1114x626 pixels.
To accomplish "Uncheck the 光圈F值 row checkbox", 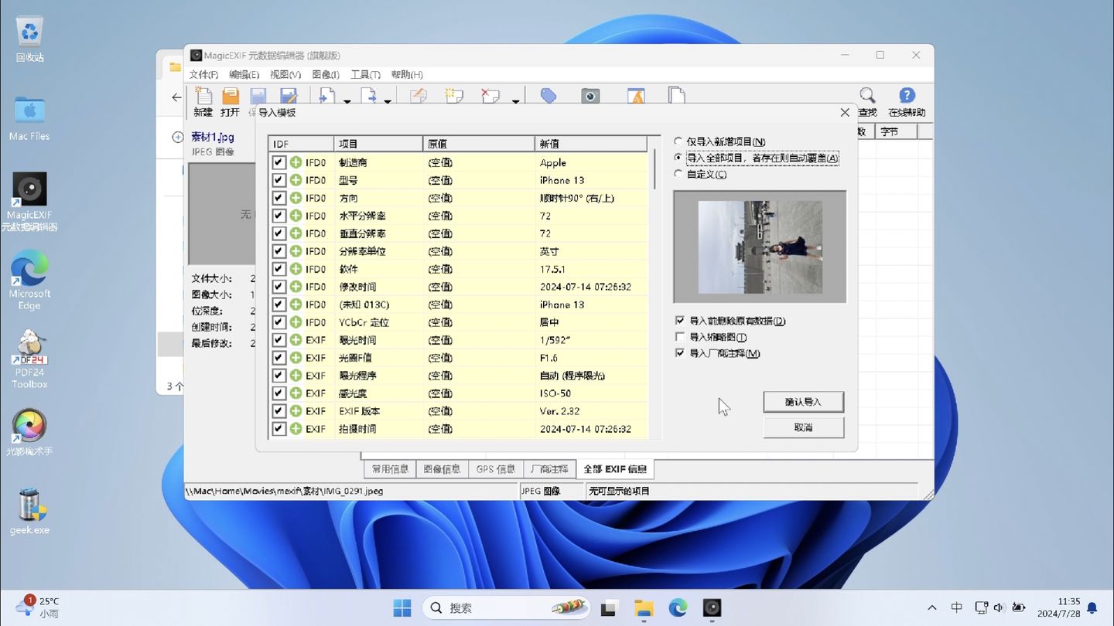I will (278, 358).
